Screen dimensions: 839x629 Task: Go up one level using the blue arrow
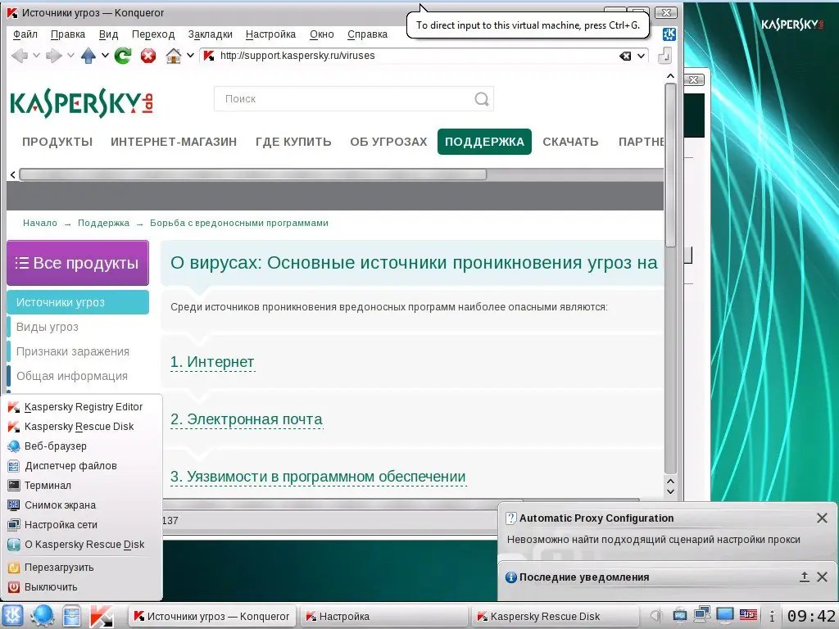pyautogui.click(x=88, y=56)
